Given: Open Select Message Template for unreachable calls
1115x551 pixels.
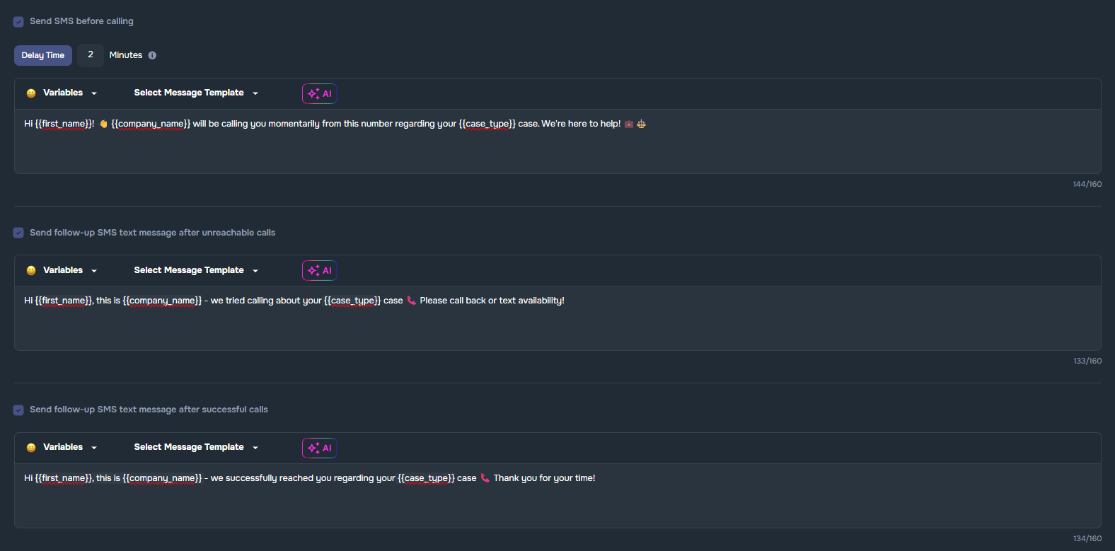Looking at the screenshot, I should tap(196, 270).
